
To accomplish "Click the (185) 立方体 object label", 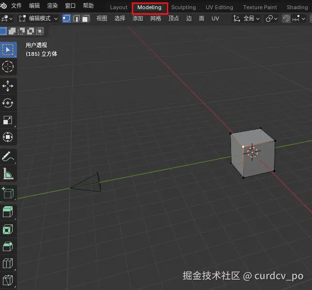I will pyautogui.click(x=42, y=54).
